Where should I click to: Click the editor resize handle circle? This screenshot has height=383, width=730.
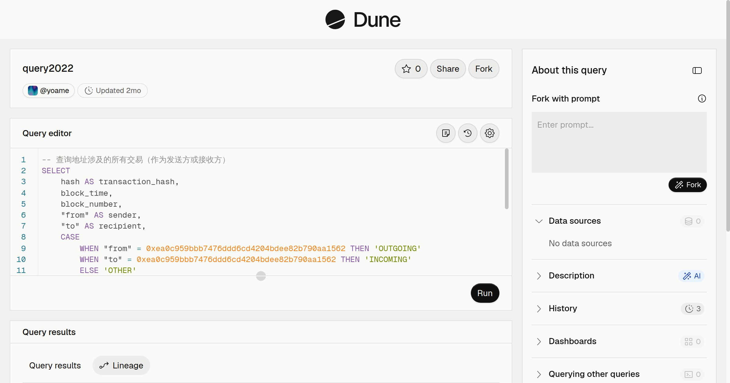point(261,276)
